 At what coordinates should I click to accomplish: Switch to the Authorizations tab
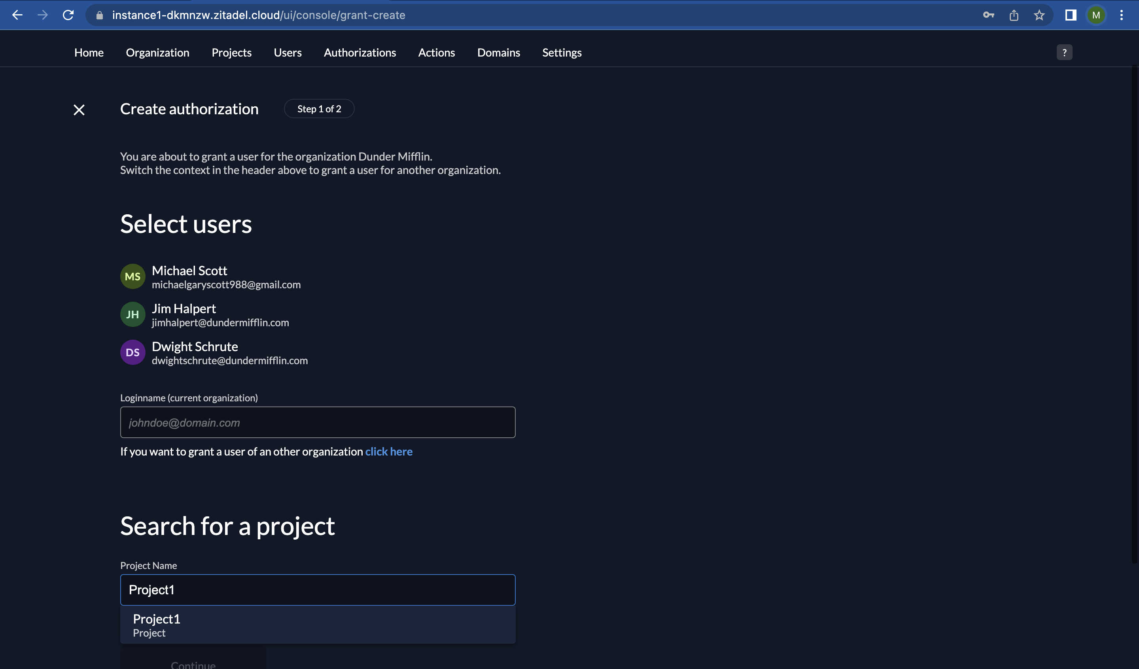359,52
